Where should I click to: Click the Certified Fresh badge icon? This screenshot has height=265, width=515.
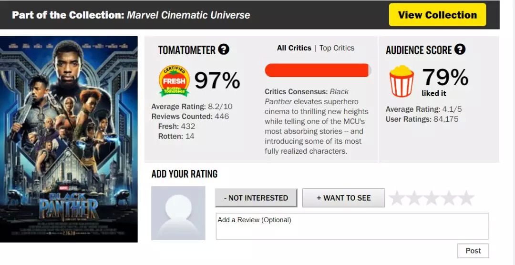(174, 81)
